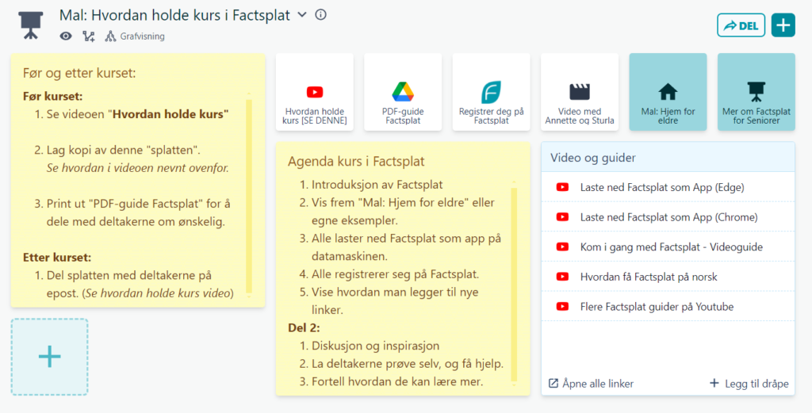Viewport: 812px width, 413px height.
Task: Open Video med Annette og Sturla tile
Action: [x=580, y=94]
